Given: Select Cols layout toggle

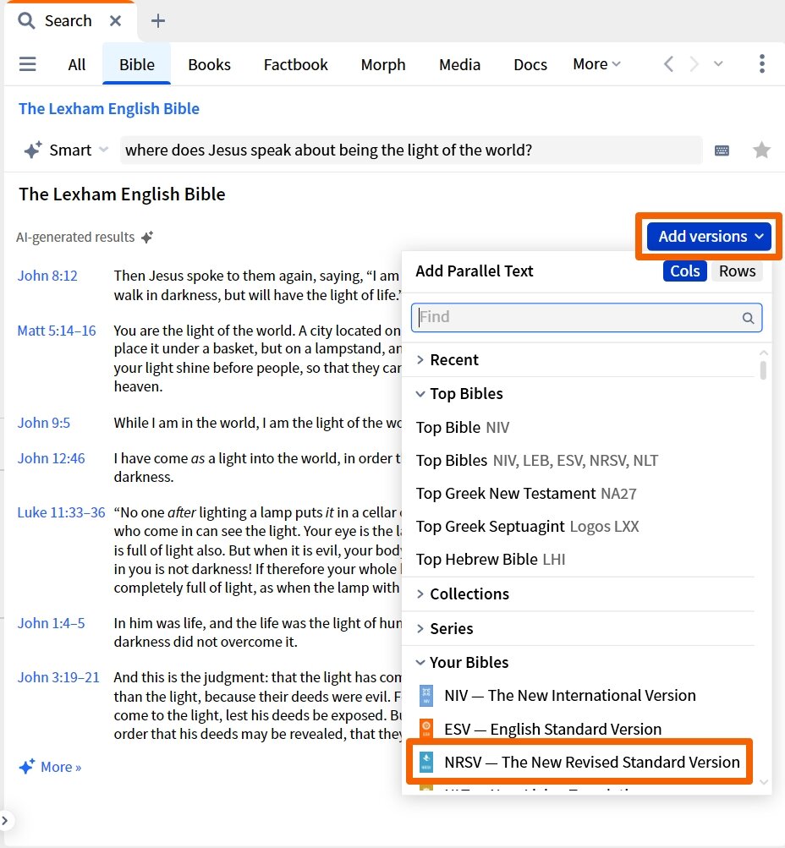Looking at the screenshot, I should 685,271.
